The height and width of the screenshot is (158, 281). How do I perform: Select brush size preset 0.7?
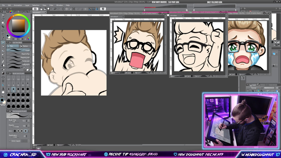coord(9,78)
